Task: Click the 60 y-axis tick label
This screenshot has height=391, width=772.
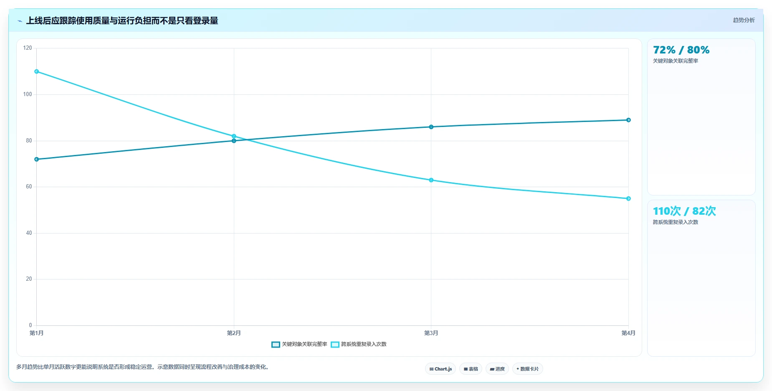Action: (29, 187)
